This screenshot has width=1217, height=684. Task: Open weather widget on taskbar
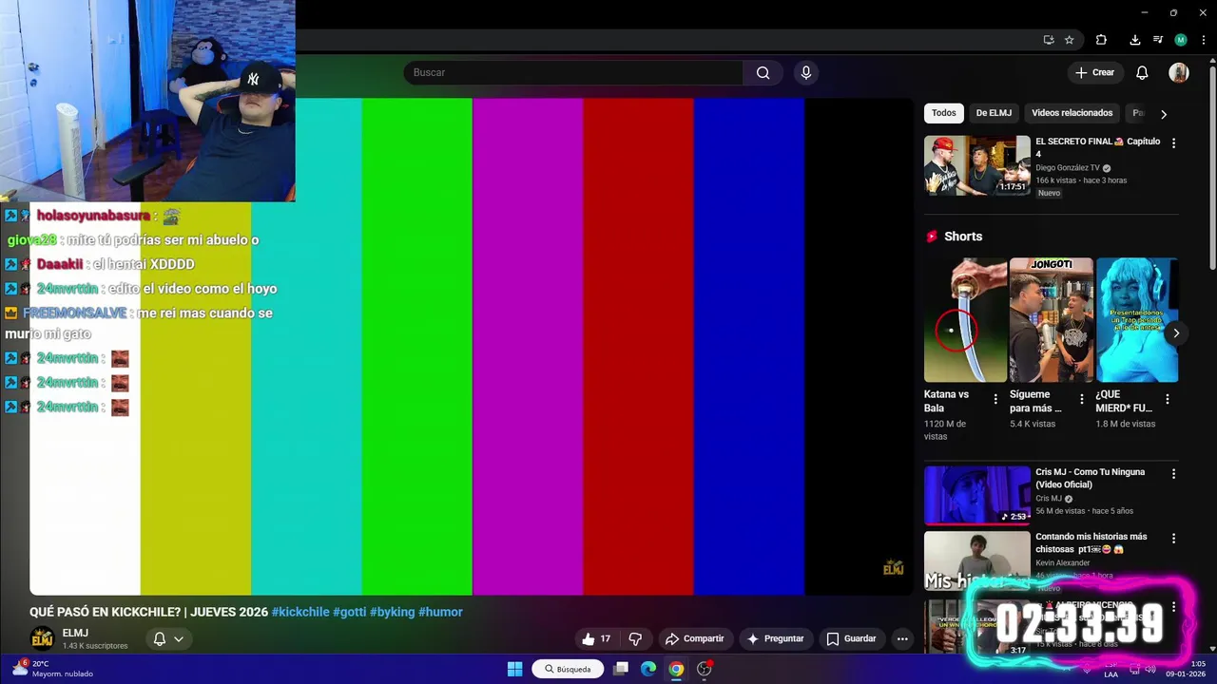tap(52, 669)
